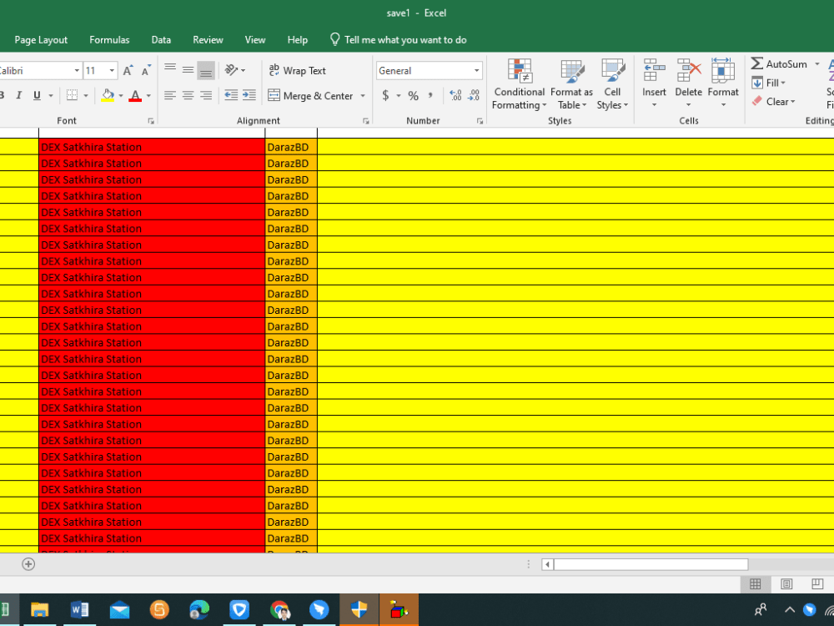Switch to Normal view
Viewport: 834px width, 626px height.
tap(756, 584)
